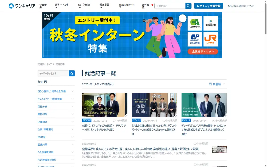Click the header search magnifier button
This screenshot has height=167, width=267.
188,6
